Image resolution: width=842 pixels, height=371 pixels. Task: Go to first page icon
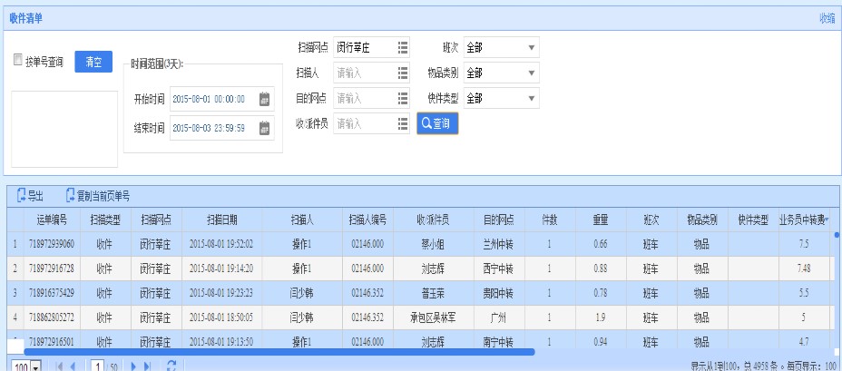click(59, 366)
